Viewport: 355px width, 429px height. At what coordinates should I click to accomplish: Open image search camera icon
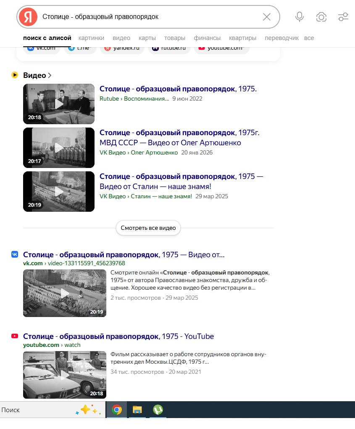click(321, 17)
